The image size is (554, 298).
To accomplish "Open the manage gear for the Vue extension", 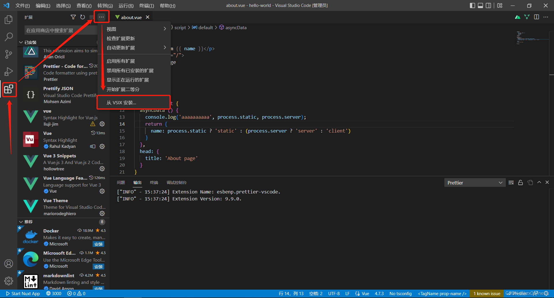I will [x=102, y=146].
